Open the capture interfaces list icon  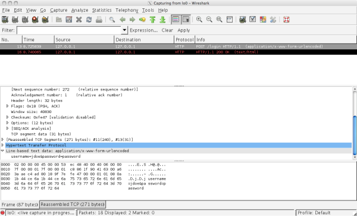pyautogui.click(x=5, y=20)
